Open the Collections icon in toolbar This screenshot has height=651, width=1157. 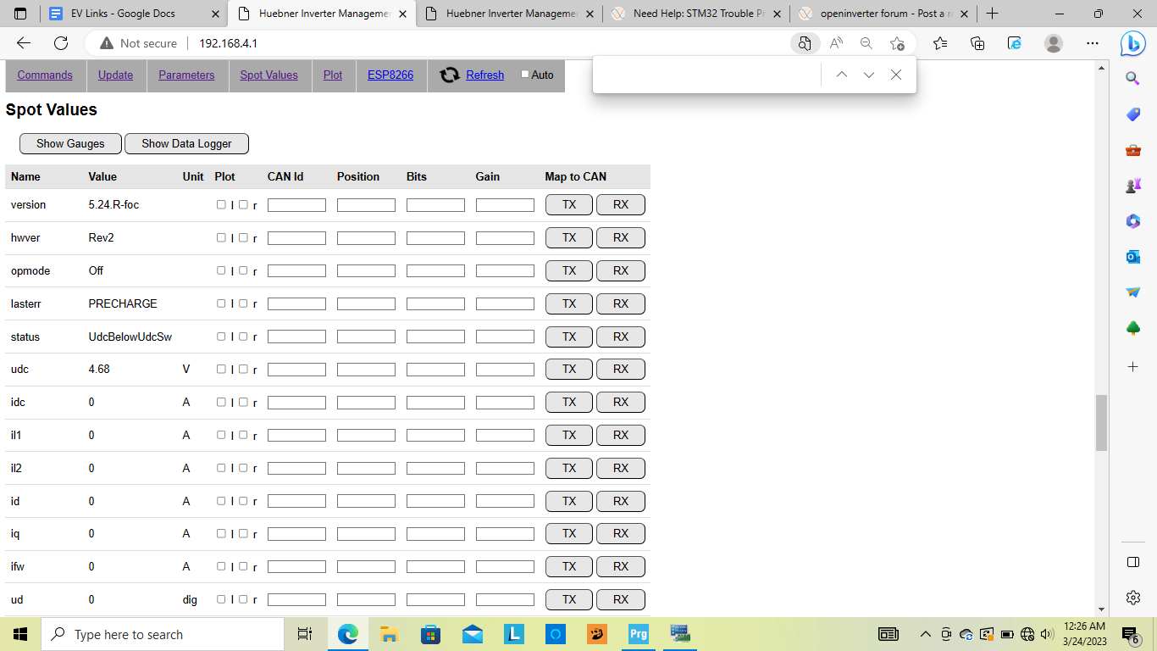click(977, 43)
